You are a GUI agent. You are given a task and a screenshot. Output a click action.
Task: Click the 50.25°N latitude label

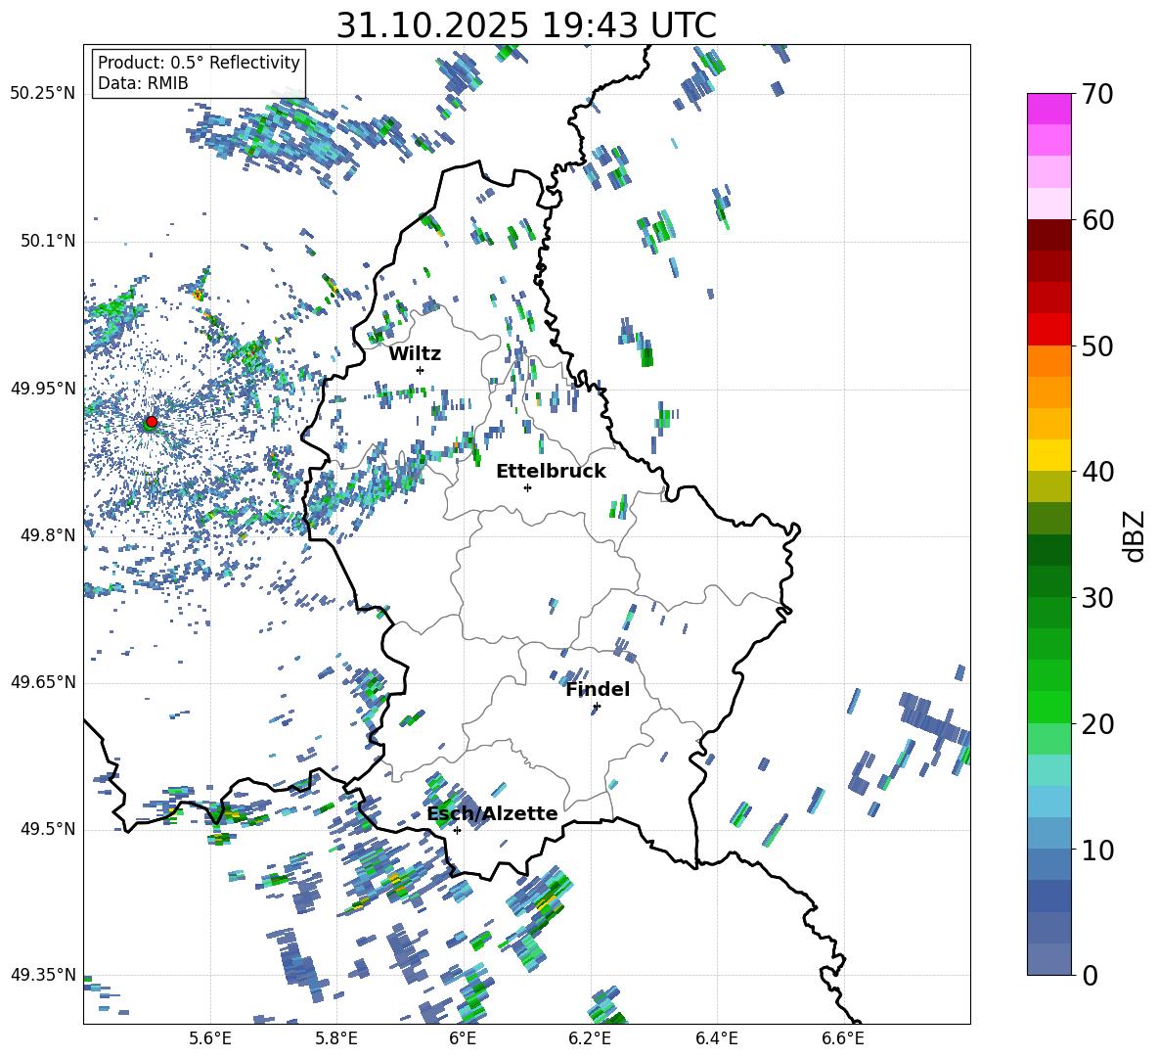point(43,94)
